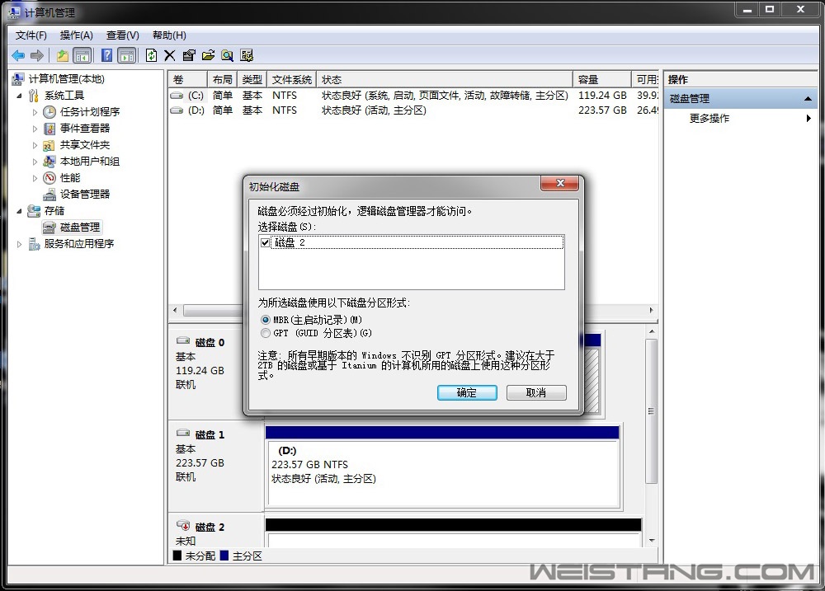The height and width of the screenshot is (591, 825).
Task: Click the 磁盘 2 uninitialized disk icon
Action: coord(182,525)
